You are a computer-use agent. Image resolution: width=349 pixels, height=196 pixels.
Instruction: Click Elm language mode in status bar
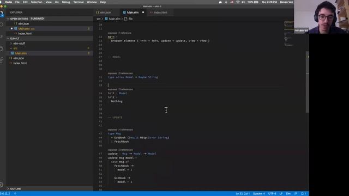pyautogui.click(x=288, y=194)
